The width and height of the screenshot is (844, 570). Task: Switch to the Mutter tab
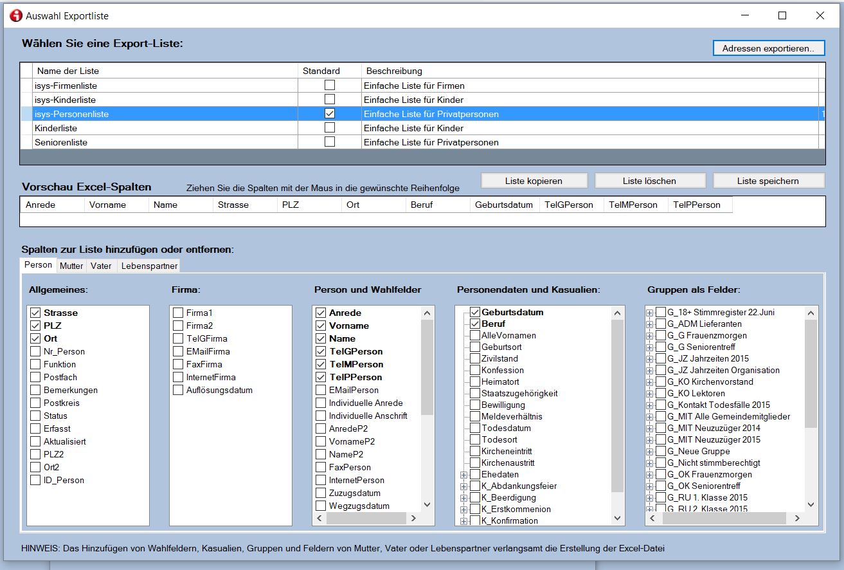point(71,266)
